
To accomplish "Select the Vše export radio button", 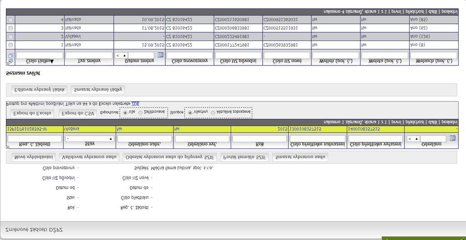I will (x=125, y=113).
